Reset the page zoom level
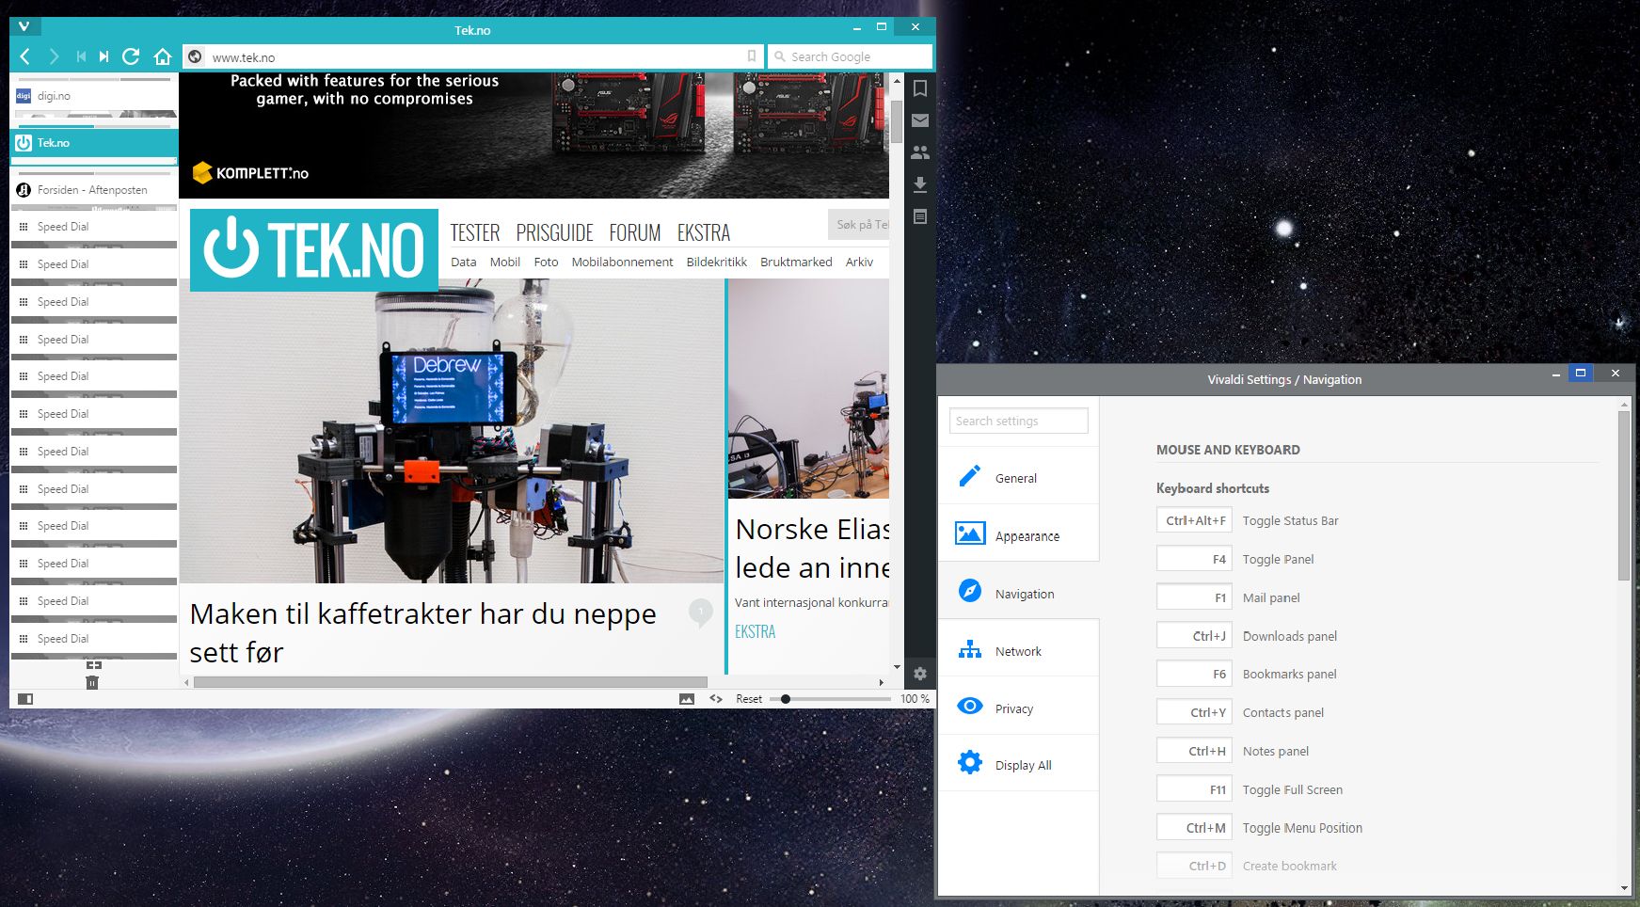 [x=749, y=699]
